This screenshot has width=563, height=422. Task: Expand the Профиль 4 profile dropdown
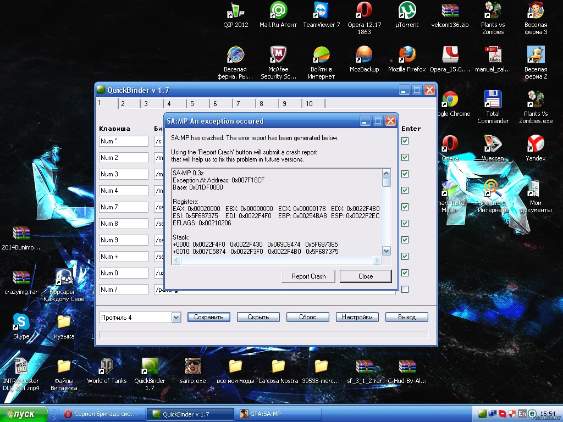[176, 318]
